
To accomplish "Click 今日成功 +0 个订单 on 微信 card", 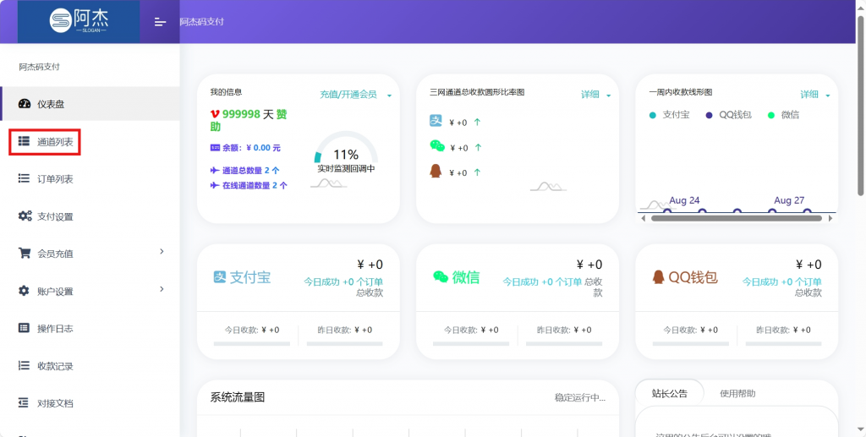I will tap(542, 282).
